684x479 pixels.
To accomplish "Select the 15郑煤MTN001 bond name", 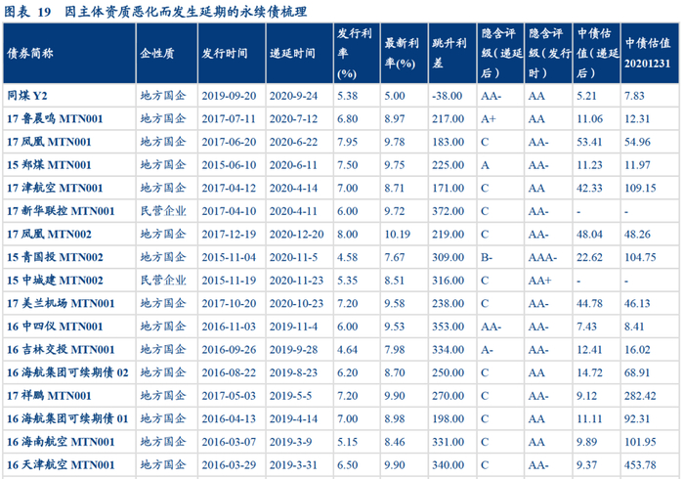I will click(x=49, y=165).
